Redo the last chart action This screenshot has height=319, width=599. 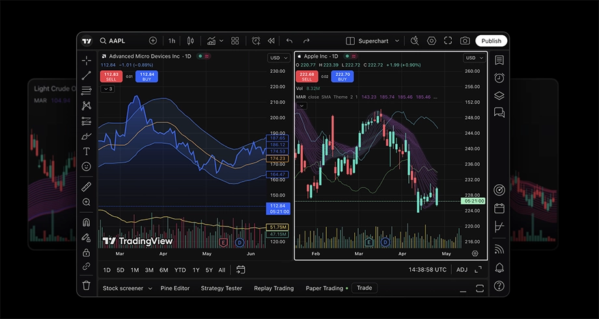(306, 41)
